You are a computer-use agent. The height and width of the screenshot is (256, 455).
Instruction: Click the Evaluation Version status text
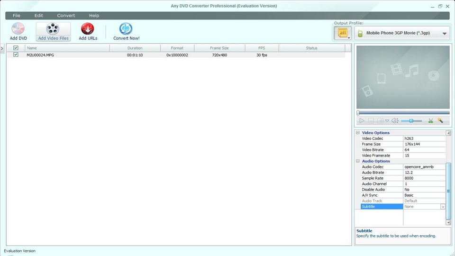click(20, 251)
